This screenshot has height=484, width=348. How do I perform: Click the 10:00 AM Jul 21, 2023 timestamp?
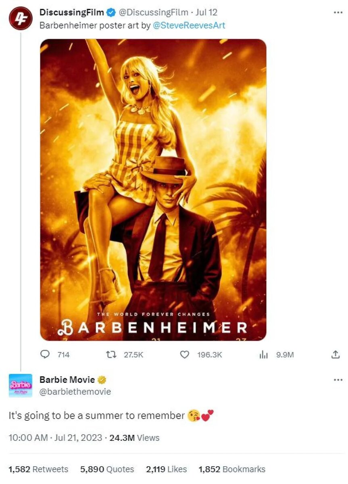point(55,438)
